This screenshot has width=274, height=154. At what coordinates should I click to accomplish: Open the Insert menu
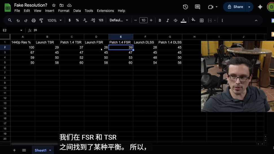coord(50,11)
